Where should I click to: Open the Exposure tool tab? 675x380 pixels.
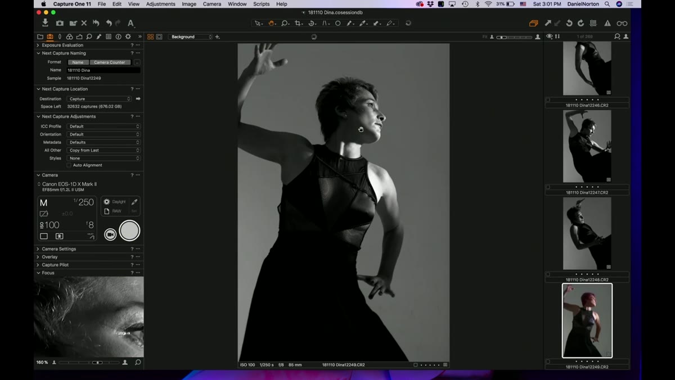pyautogui.click(x=79, y=37)
